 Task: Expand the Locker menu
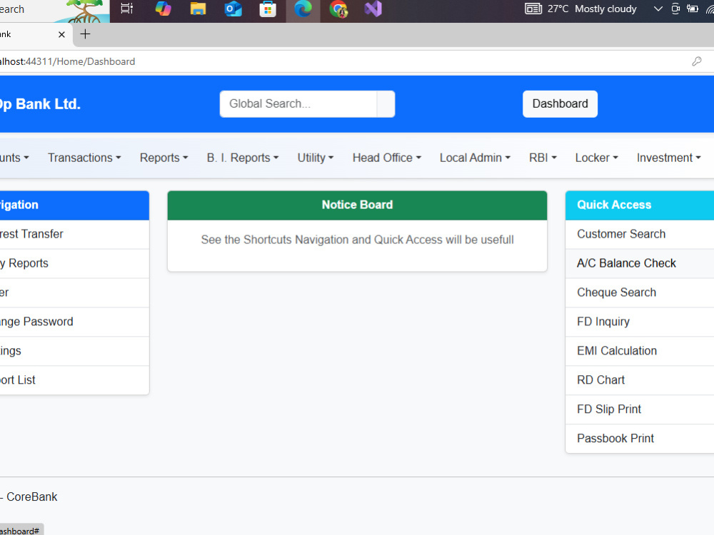tap(596, 158)
